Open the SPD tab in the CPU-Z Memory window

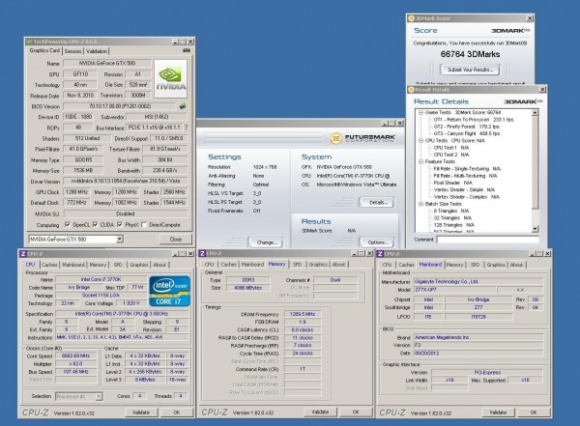[x=297, y=264]
